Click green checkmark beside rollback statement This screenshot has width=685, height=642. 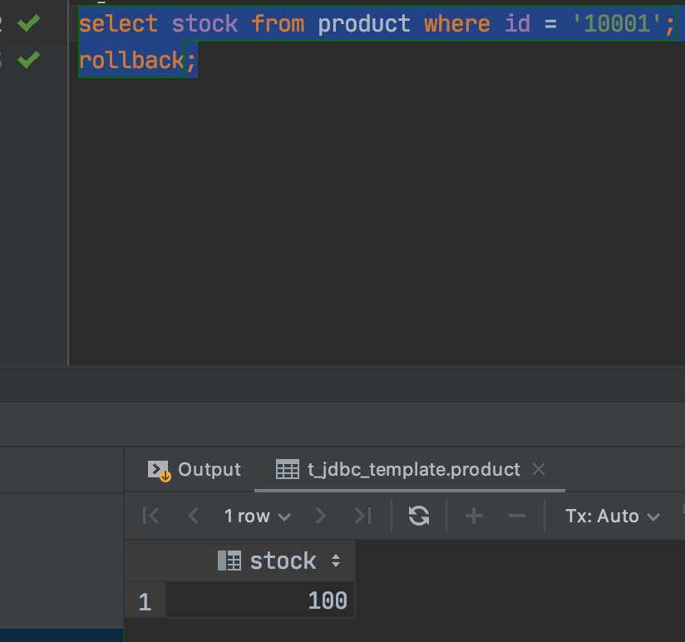click(29, 60)
